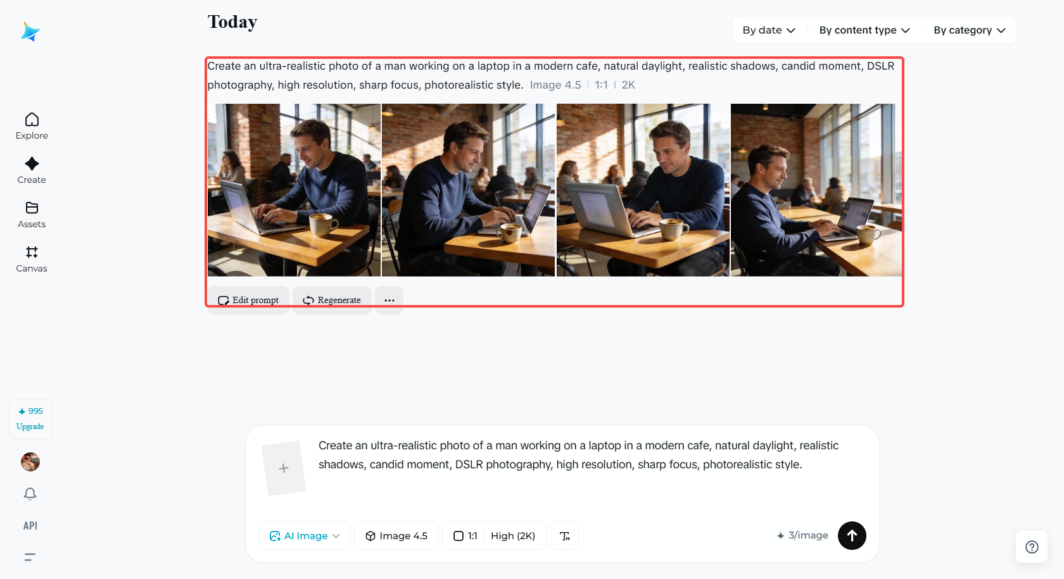Expand the By category dropdown
Screen dimensions: 1064x579
[x=969, y=30]
